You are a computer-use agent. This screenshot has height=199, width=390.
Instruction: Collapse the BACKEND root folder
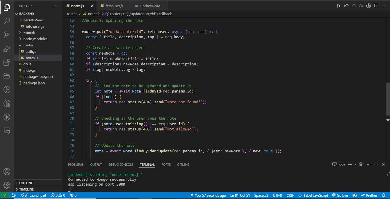click(x=38, y=14)
